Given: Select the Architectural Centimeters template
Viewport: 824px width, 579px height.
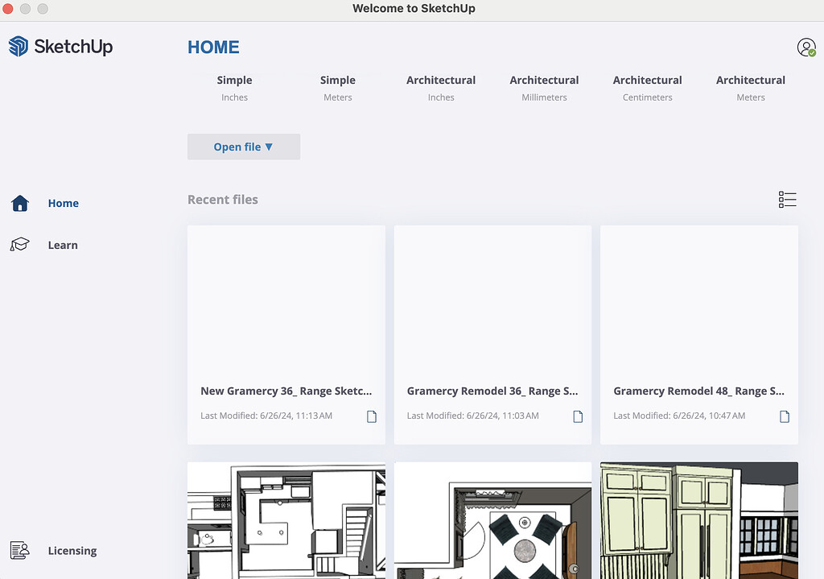Looking at the screenshot, I should click(x=647, y=87).
